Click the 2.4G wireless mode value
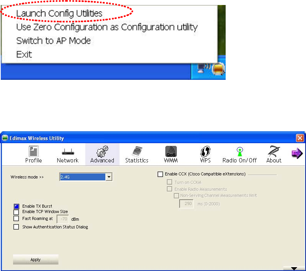Viewport: 306px width, 271px height. coord(83,177)
